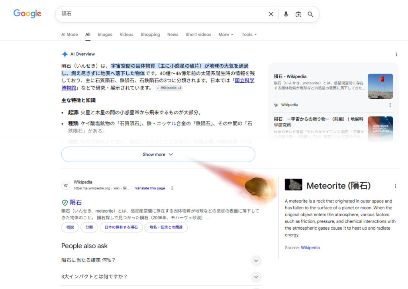
Task: Click the Wikipedia +4 source chip
Action: tap(169, 88)
